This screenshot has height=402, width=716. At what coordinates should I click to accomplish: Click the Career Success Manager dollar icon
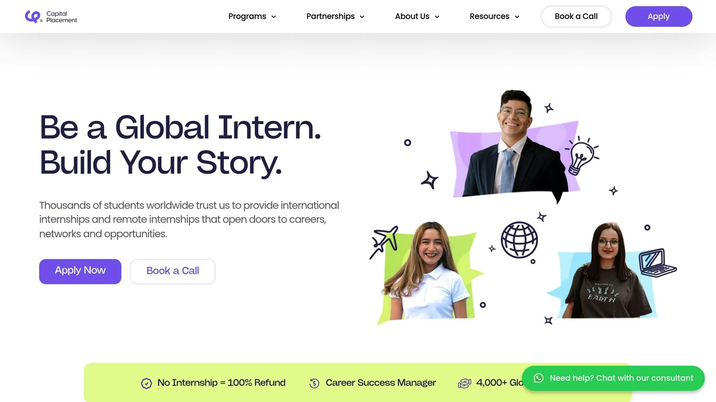pyautogui.click(x=314, y=383)
